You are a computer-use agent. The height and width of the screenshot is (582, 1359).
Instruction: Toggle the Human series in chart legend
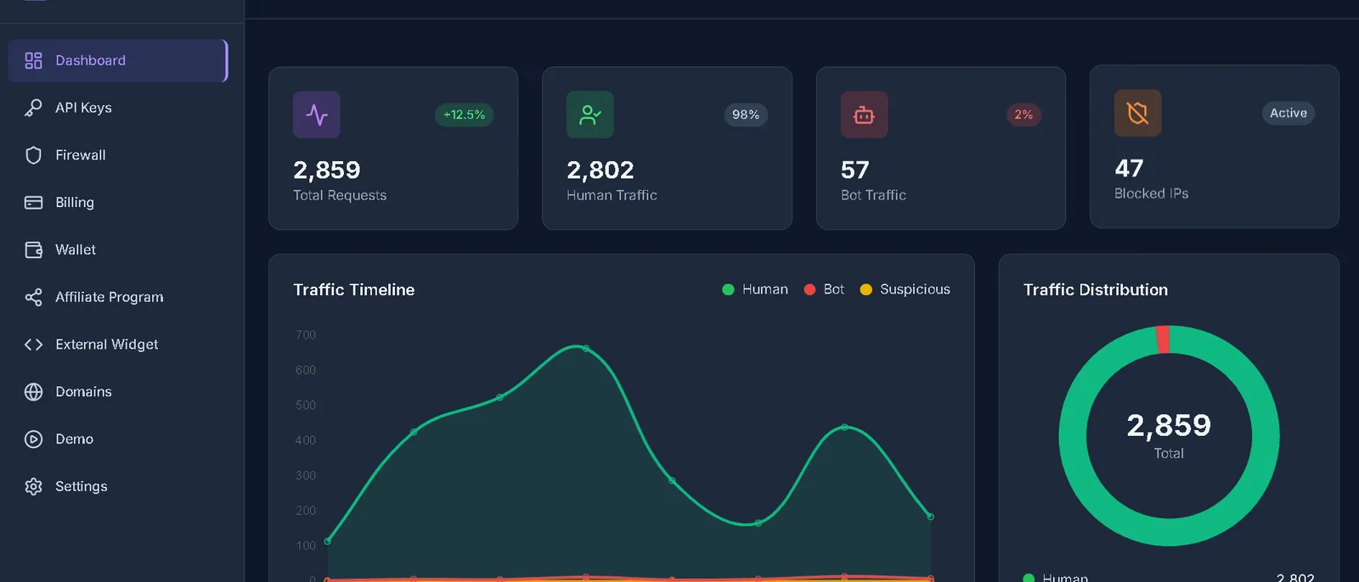tap(754, 289)
